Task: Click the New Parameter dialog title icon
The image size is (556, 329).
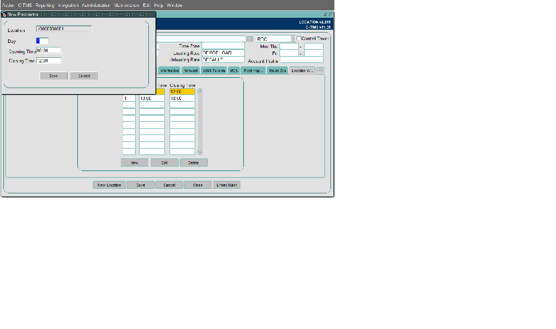Action: (4, 14)
